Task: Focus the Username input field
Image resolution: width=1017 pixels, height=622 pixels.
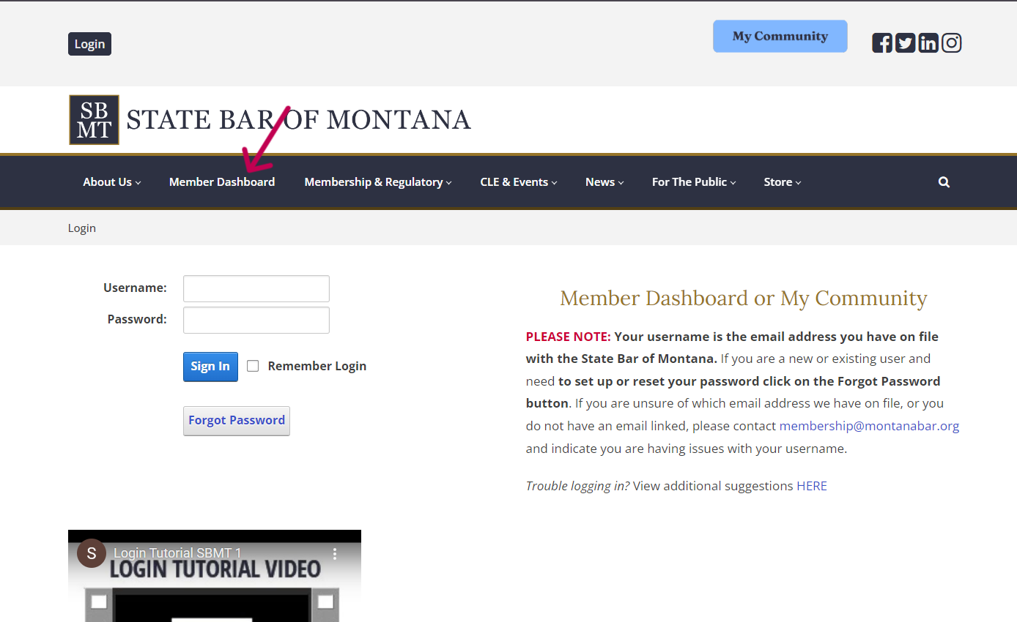Action: (x=256, y=288)
